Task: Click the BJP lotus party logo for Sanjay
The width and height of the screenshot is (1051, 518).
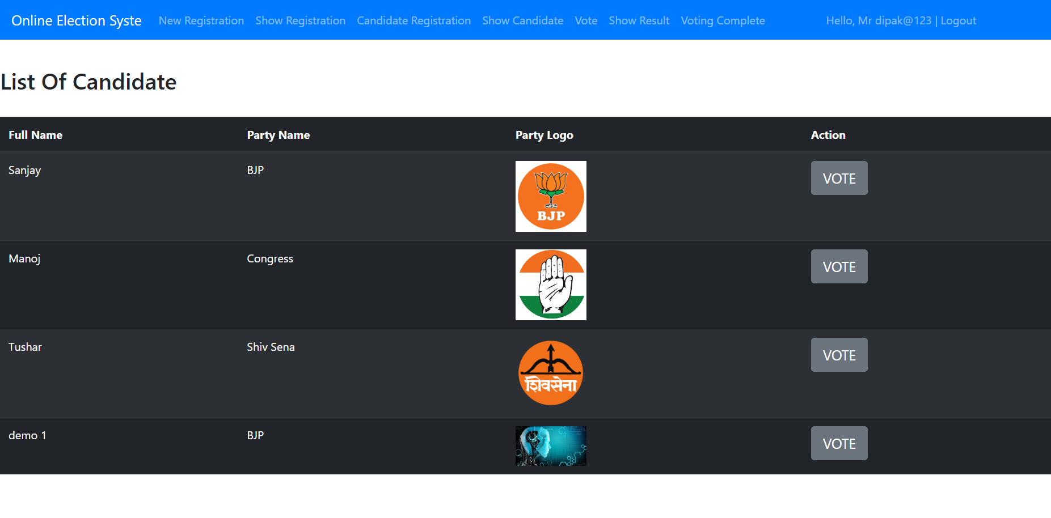Action: (551, 196)
